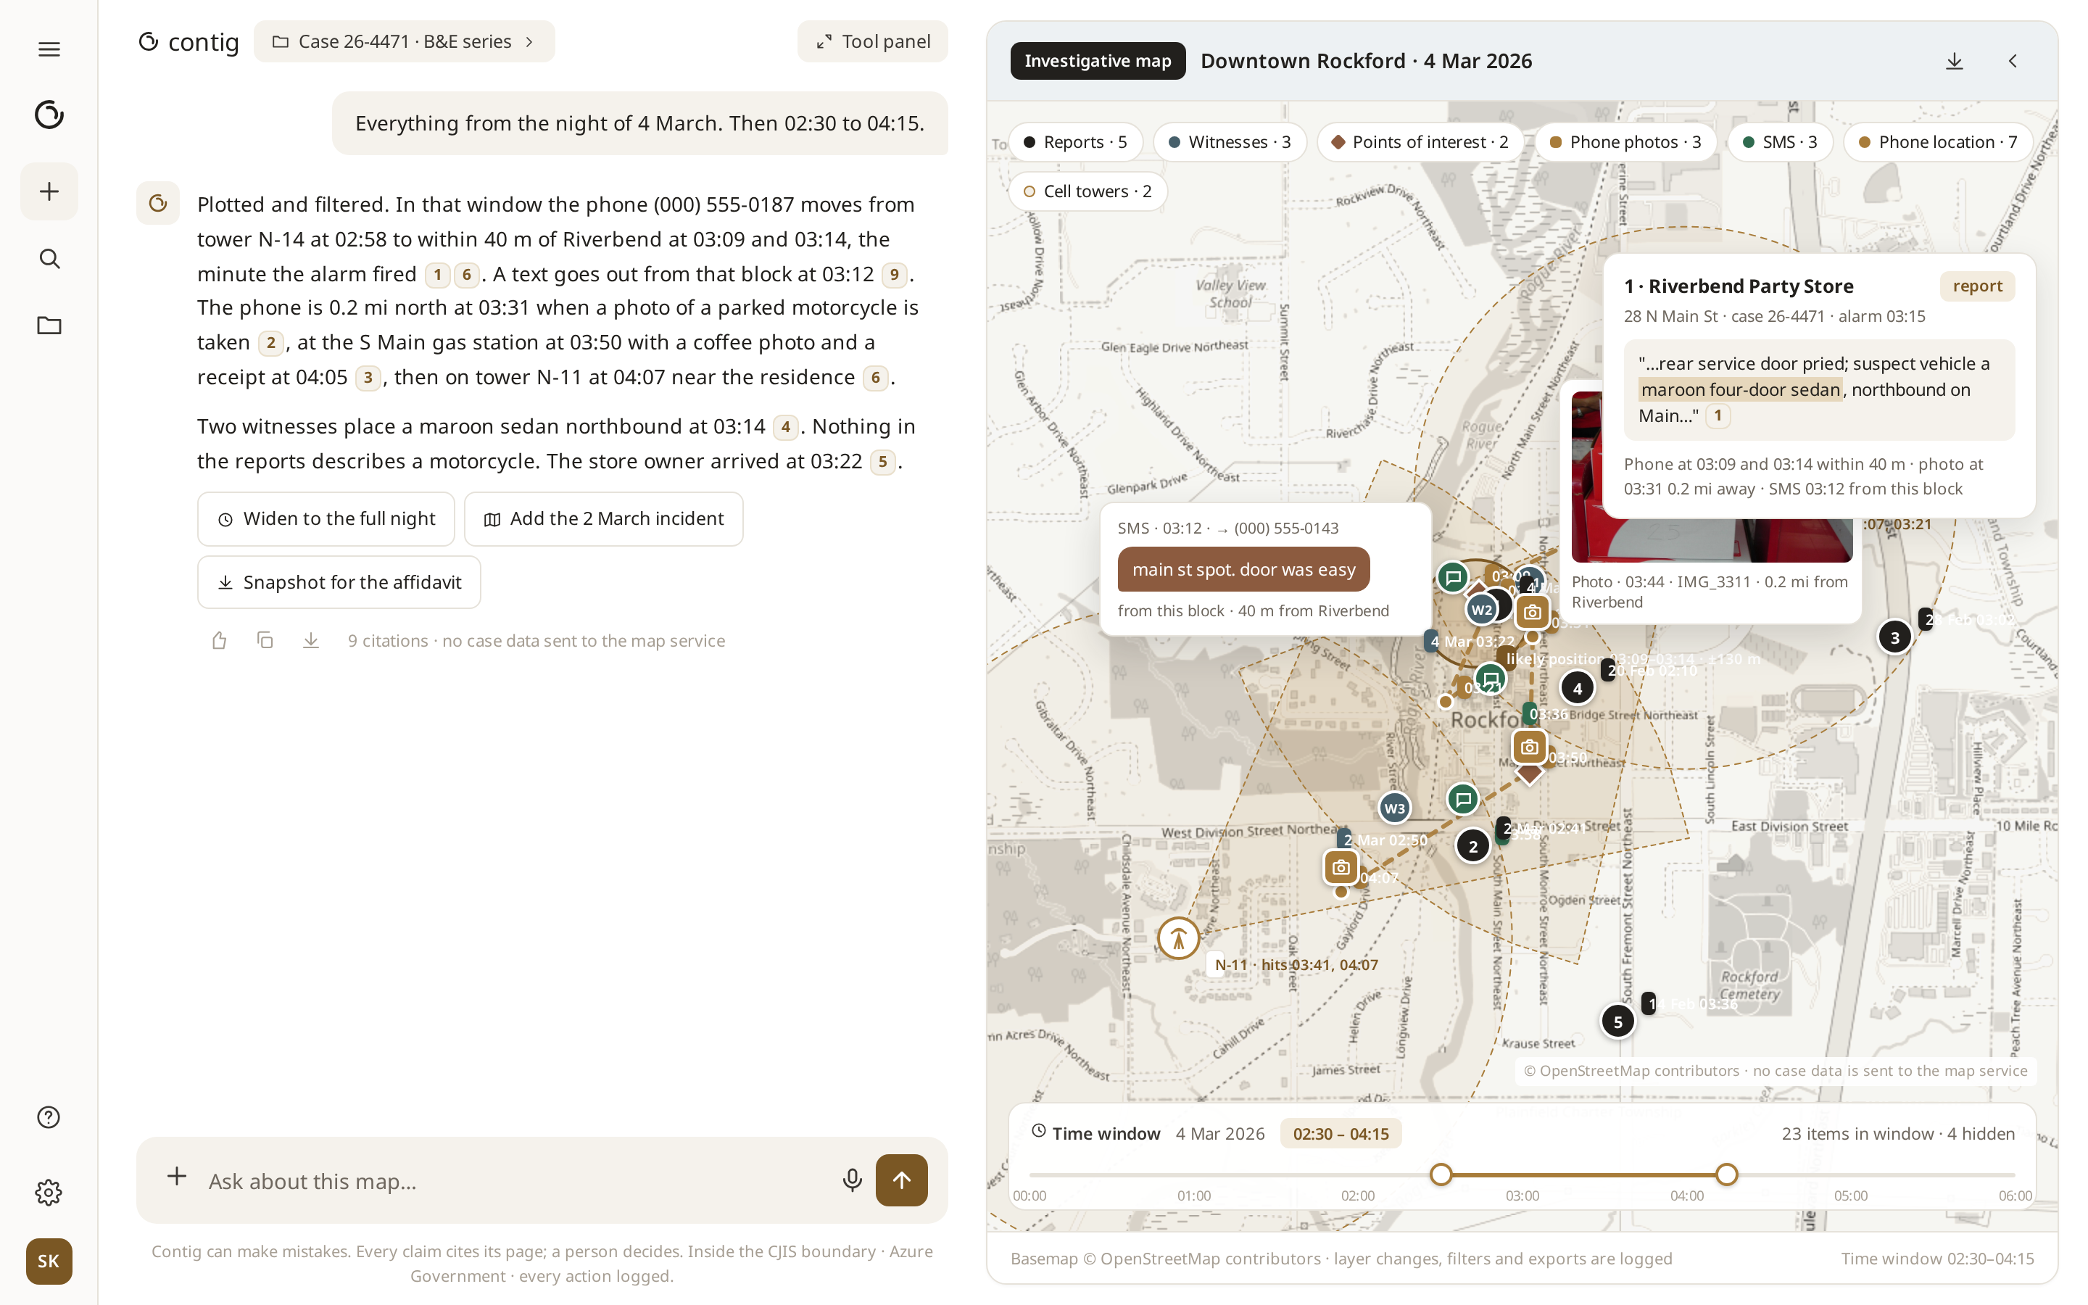The height and width of the screenshot is (1305, 2088).
Task: Add attachment with plus in the composer
Action: [x=177, y=1177]
